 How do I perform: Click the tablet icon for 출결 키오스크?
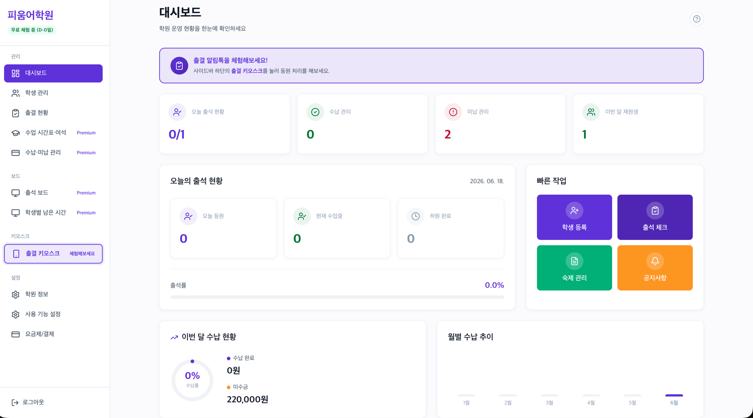click(x=16, y=254)
